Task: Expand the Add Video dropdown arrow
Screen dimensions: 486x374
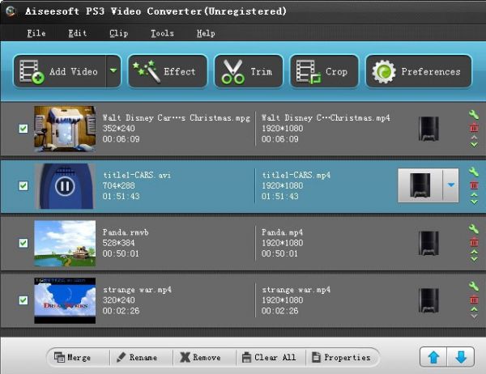Action: [113, 71]
